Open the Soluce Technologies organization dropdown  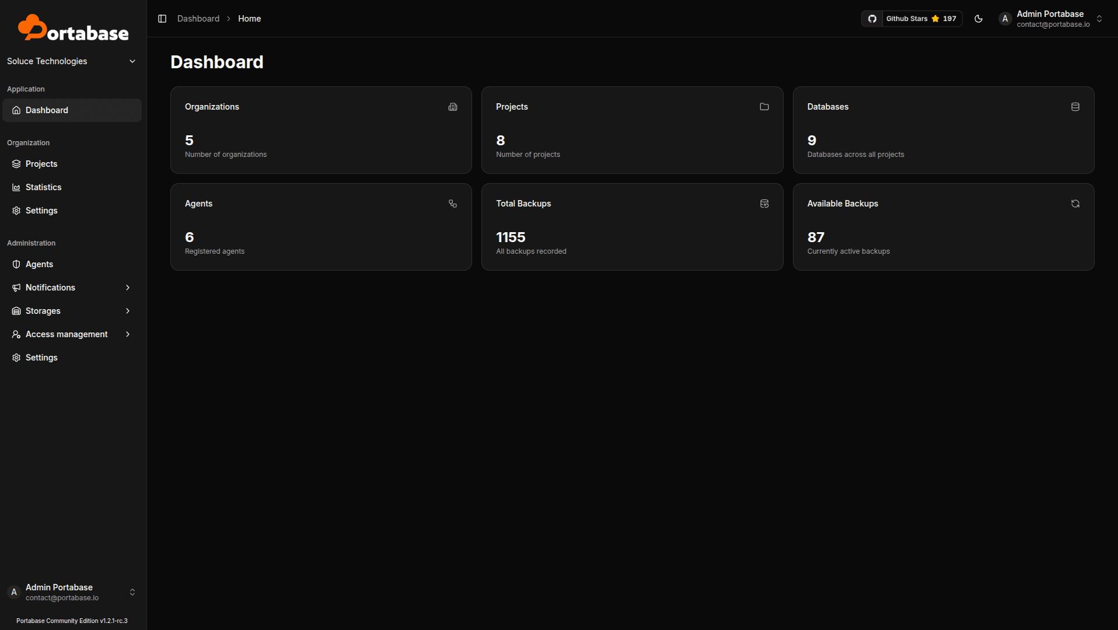coord(71,61)
